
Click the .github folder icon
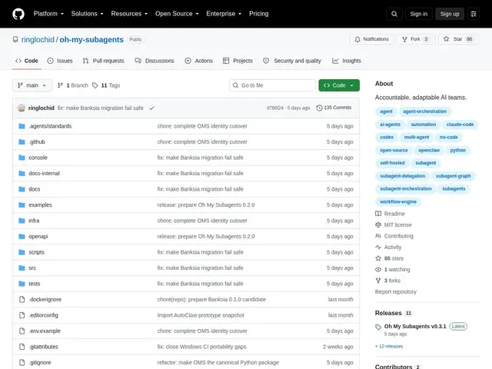tap(22, 141)
